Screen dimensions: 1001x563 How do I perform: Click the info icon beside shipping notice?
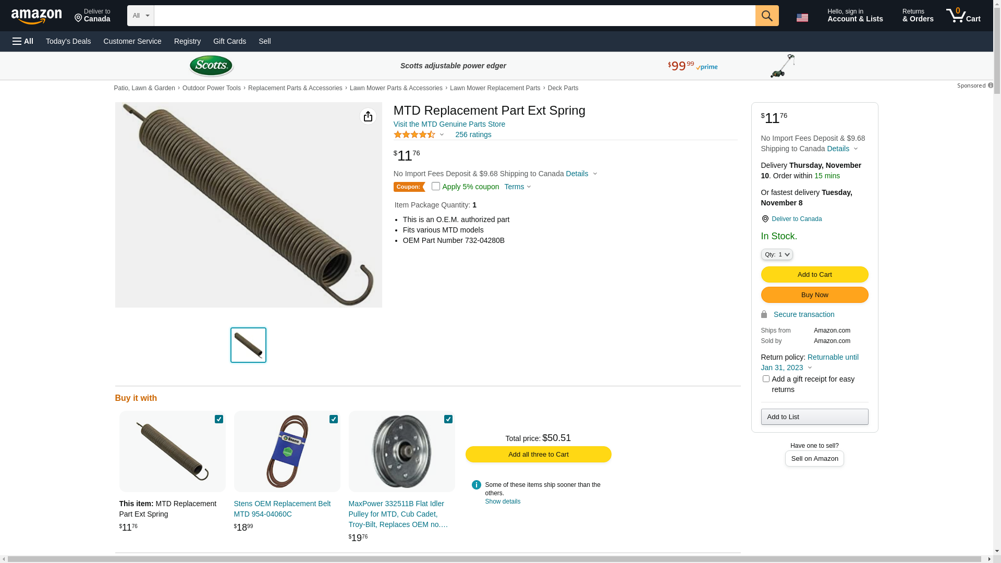476,485
